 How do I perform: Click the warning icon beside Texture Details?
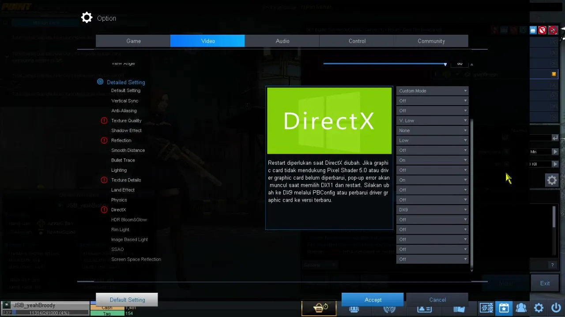tap(104, 180)
